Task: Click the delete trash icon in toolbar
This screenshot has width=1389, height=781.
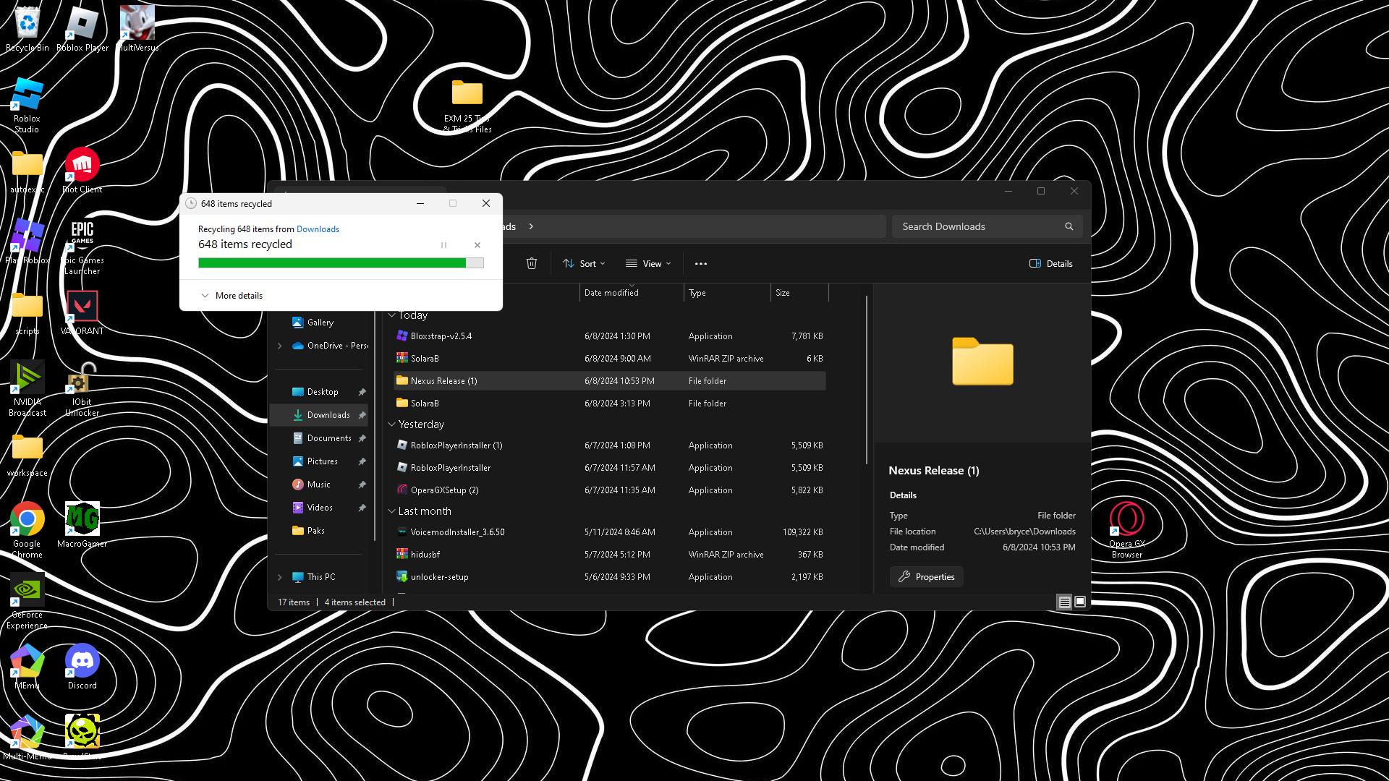Action: click(531, 264)
